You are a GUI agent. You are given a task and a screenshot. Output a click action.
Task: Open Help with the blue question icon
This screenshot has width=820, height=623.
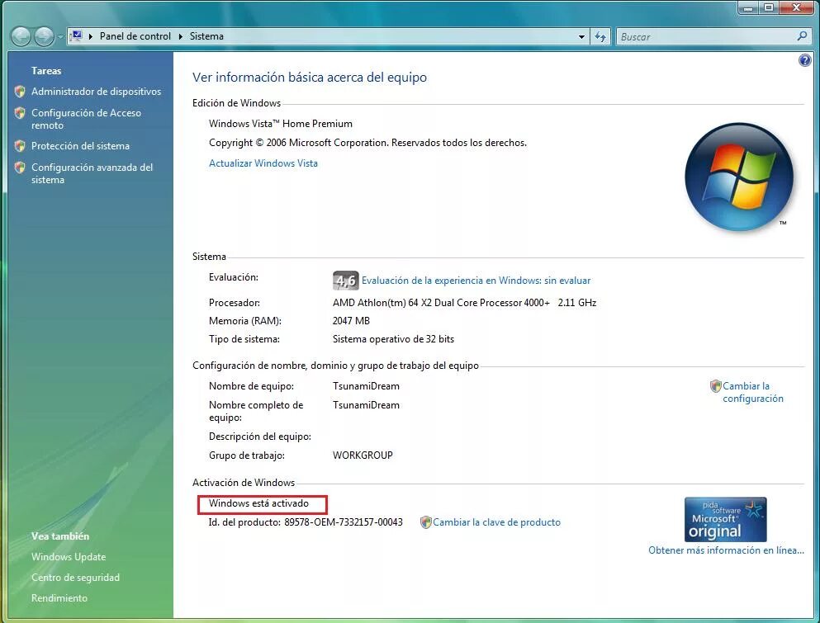point(804,60)
